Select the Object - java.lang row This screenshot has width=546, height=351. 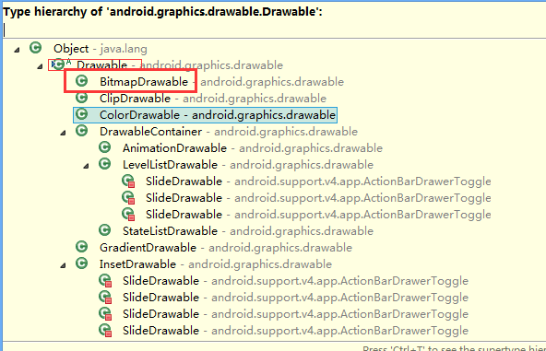89,48
